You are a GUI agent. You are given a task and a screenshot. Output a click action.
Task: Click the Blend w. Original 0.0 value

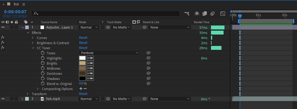[x=81, y=83]
